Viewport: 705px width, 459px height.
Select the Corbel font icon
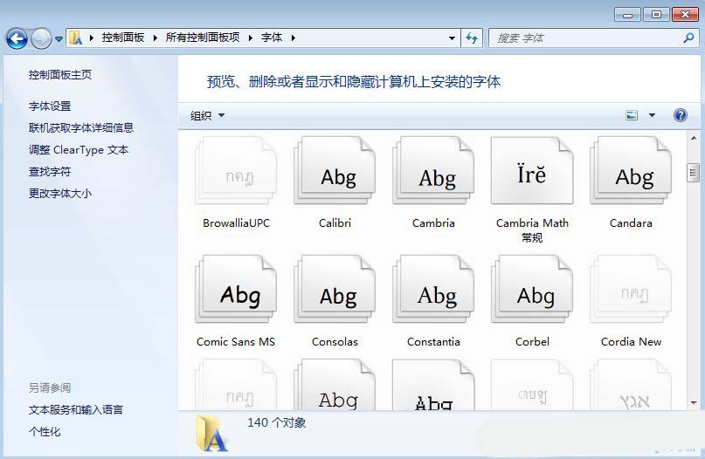532,289
